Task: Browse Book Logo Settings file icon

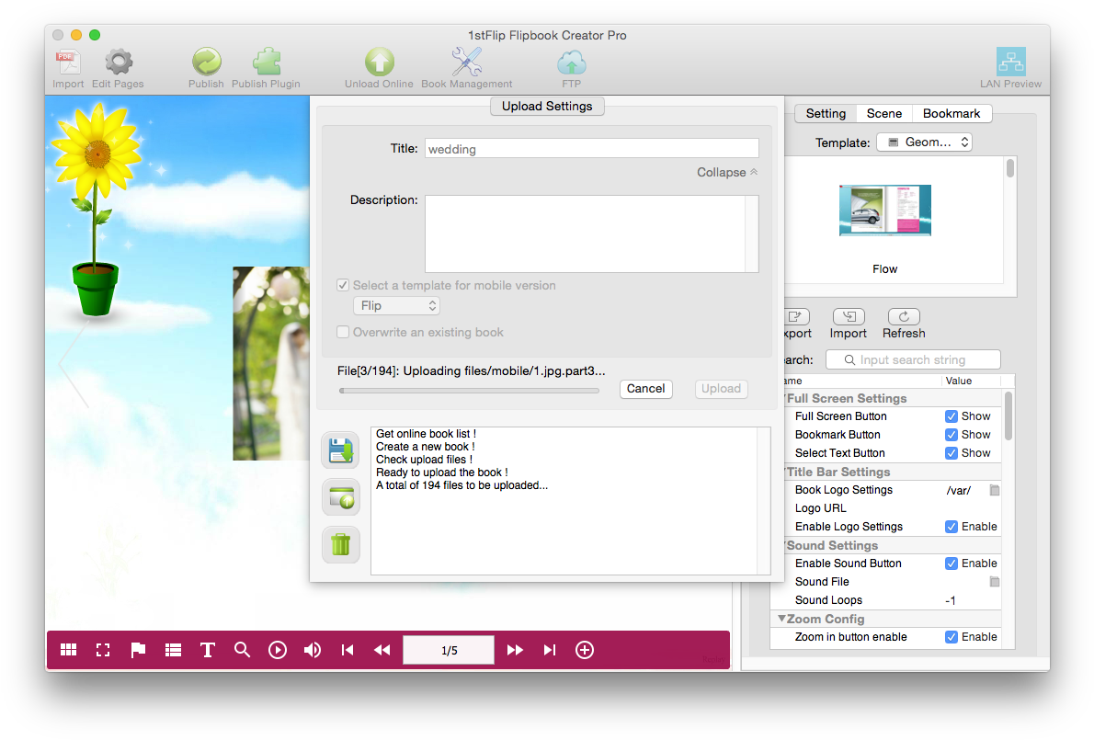Action: 995,490
